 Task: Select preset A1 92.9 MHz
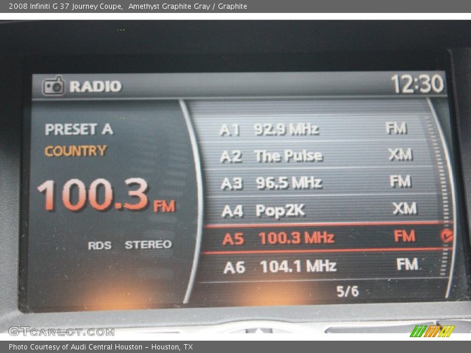point(314,129)
